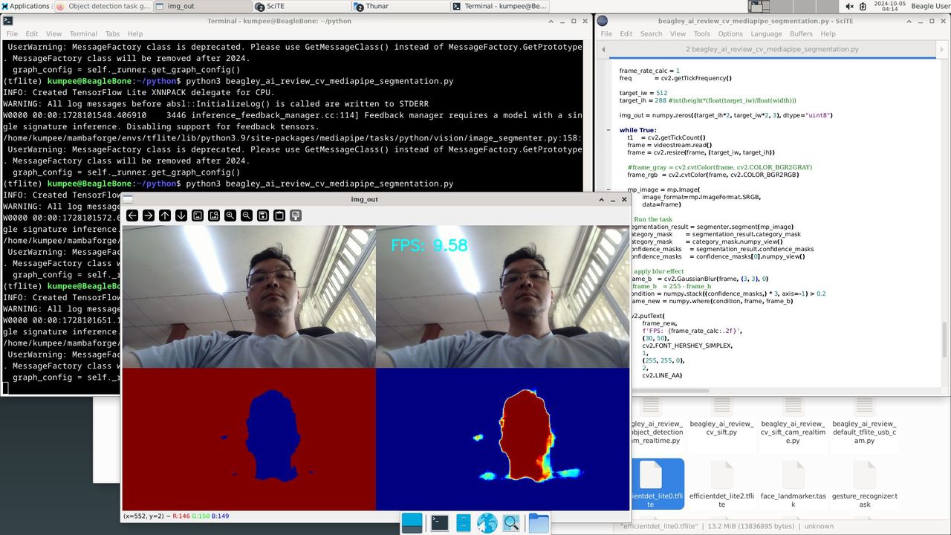This screenshot has height=535, width=951.
Task: Open File menu in SciTE window
Action: (606, 33)
